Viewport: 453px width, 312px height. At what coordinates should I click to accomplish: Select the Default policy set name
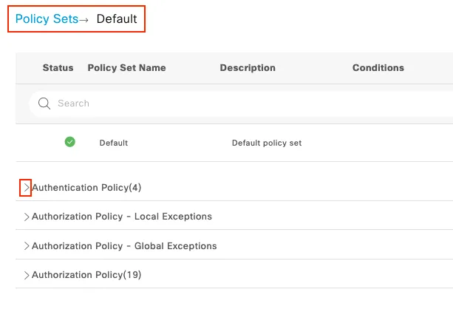click(114, 143)
